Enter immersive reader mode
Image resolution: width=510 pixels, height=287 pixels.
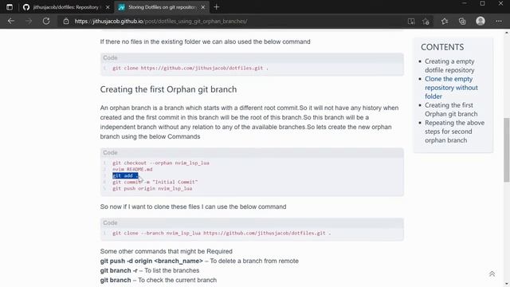coord(411,22)
